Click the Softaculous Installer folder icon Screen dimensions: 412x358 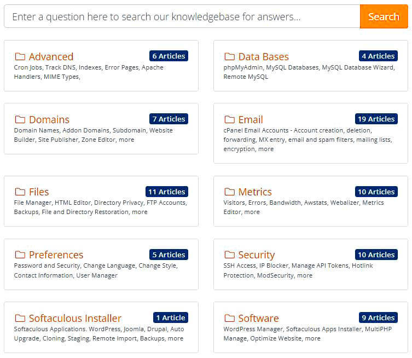click(20, 319)
